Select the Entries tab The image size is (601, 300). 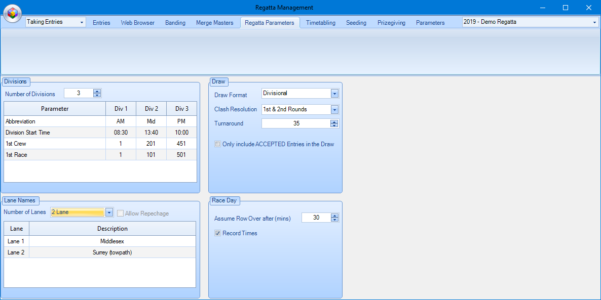(101, 22)
